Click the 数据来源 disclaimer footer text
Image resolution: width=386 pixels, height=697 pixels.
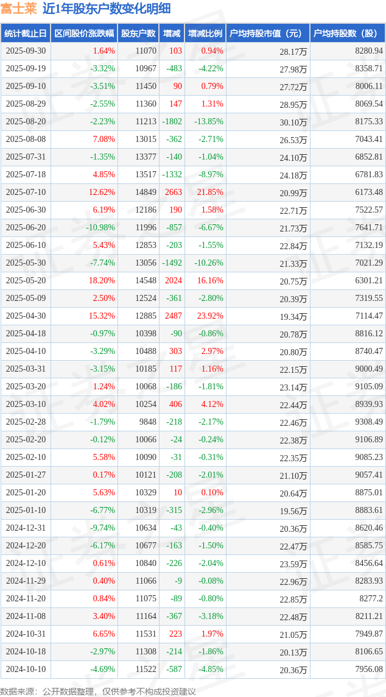click(98, 691)
